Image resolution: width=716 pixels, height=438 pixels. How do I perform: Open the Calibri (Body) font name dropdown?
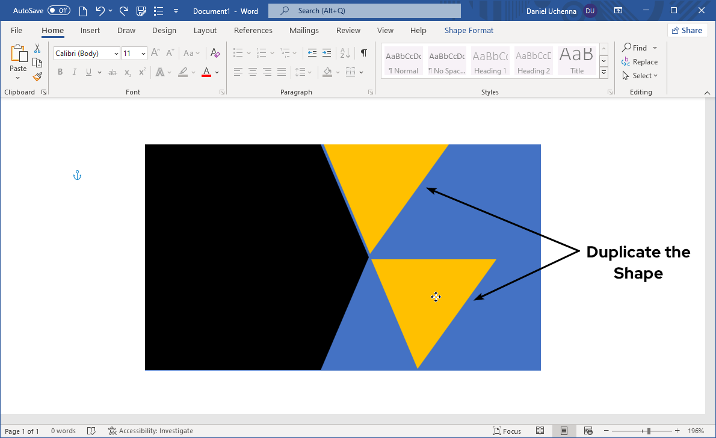point(116,54)
